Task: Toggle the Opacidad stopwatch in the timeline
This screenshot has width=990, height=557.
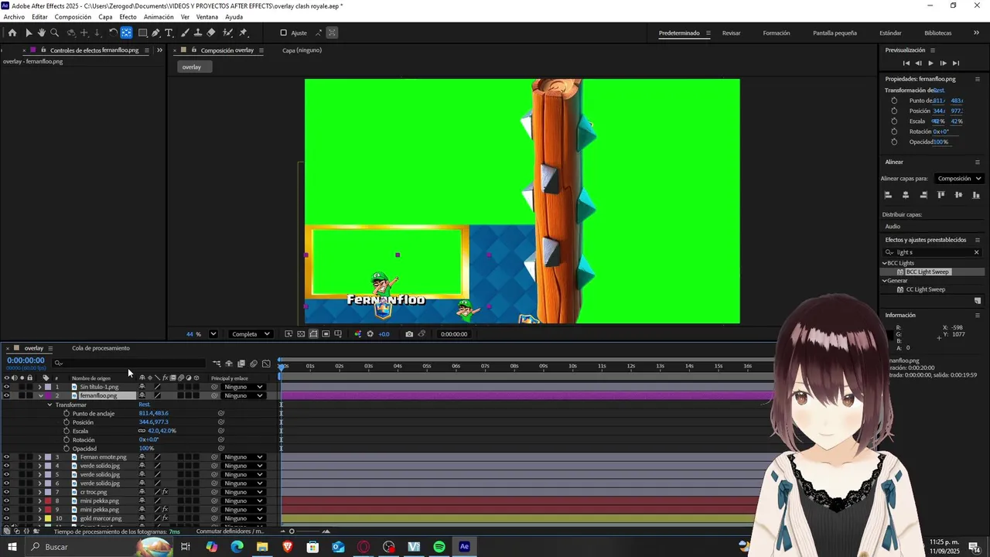Action: [67, 449]
